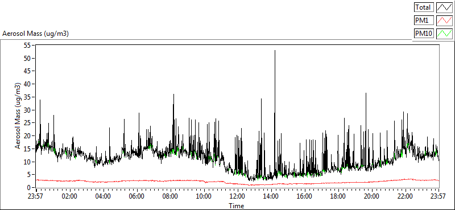Click the 55 y-axis maximum value
This screenshot has height=210, width=455.
click(x=27, y=46)
